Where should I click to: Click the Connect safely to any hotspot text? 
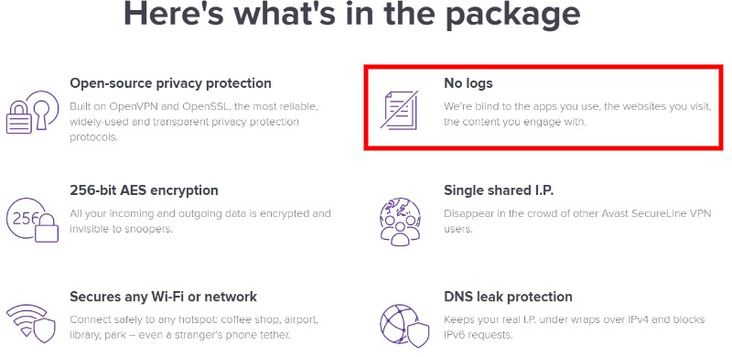(194, 327)
